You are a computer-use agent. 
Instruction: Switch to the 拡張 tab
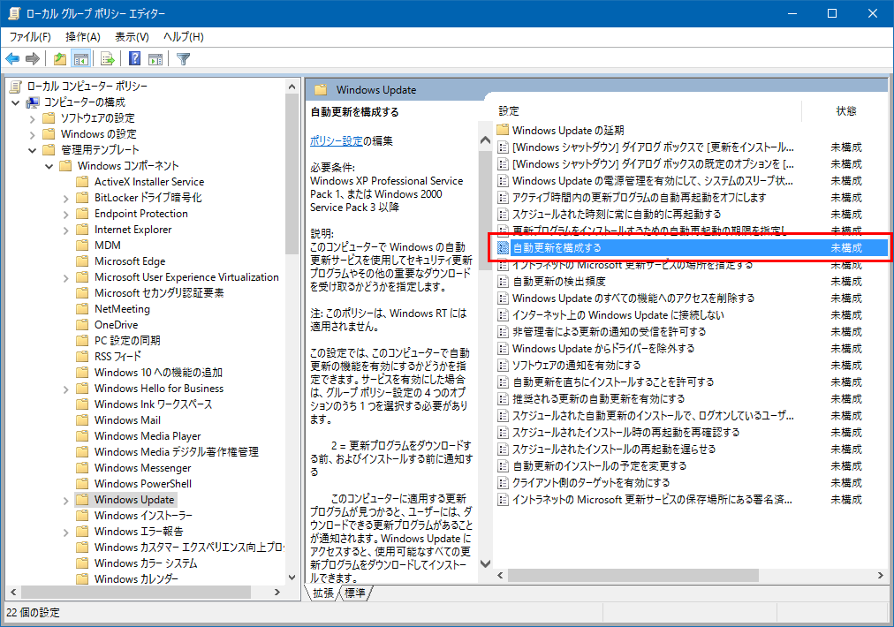[x=323, y=593]
